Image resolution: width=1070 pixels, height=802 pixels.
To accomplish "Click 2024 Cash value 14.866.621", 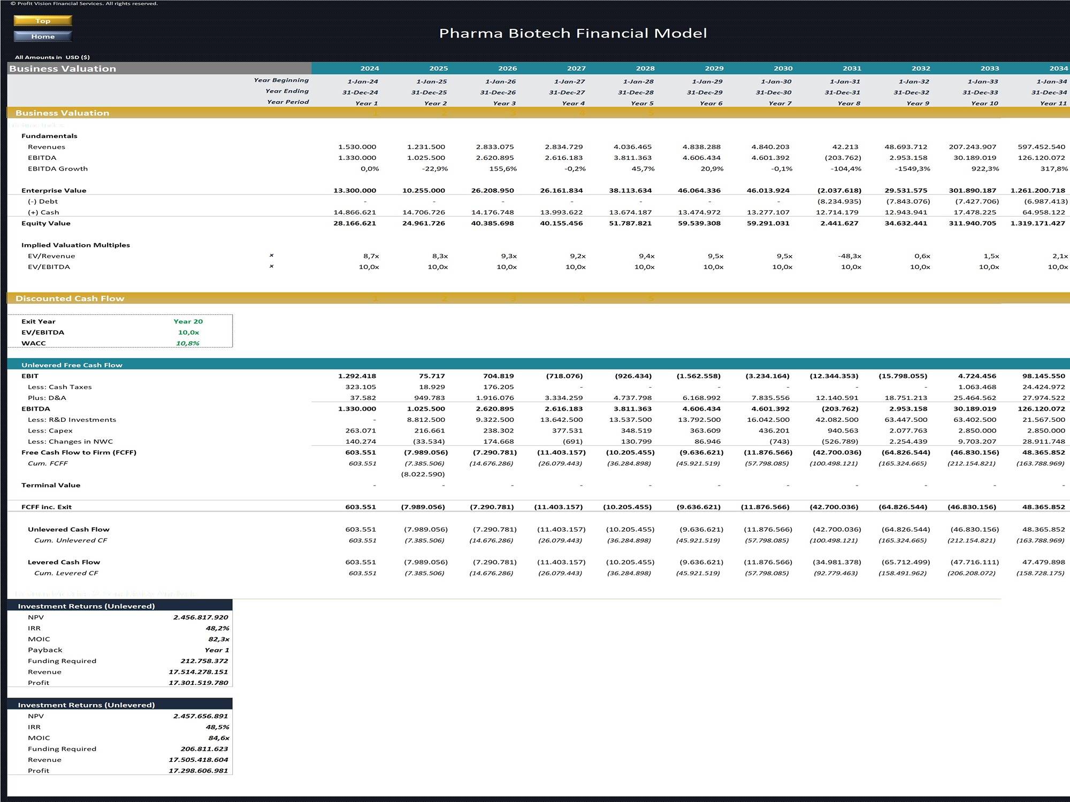I will coord(355,212).
